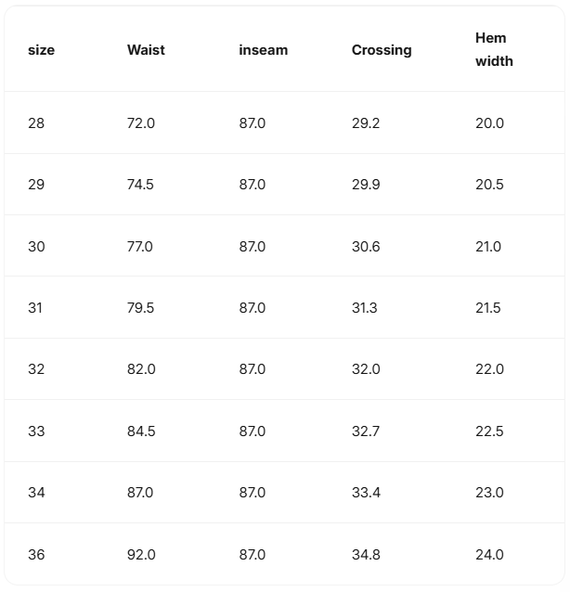Select size 29 row label
The image size is (570, 592).
tap(36, 185)
